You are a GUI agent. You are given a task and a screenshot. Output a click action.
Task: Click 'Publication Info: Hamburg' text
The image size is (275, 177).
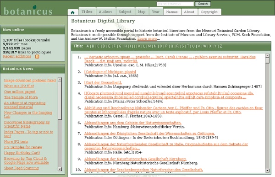coord(134,127)
